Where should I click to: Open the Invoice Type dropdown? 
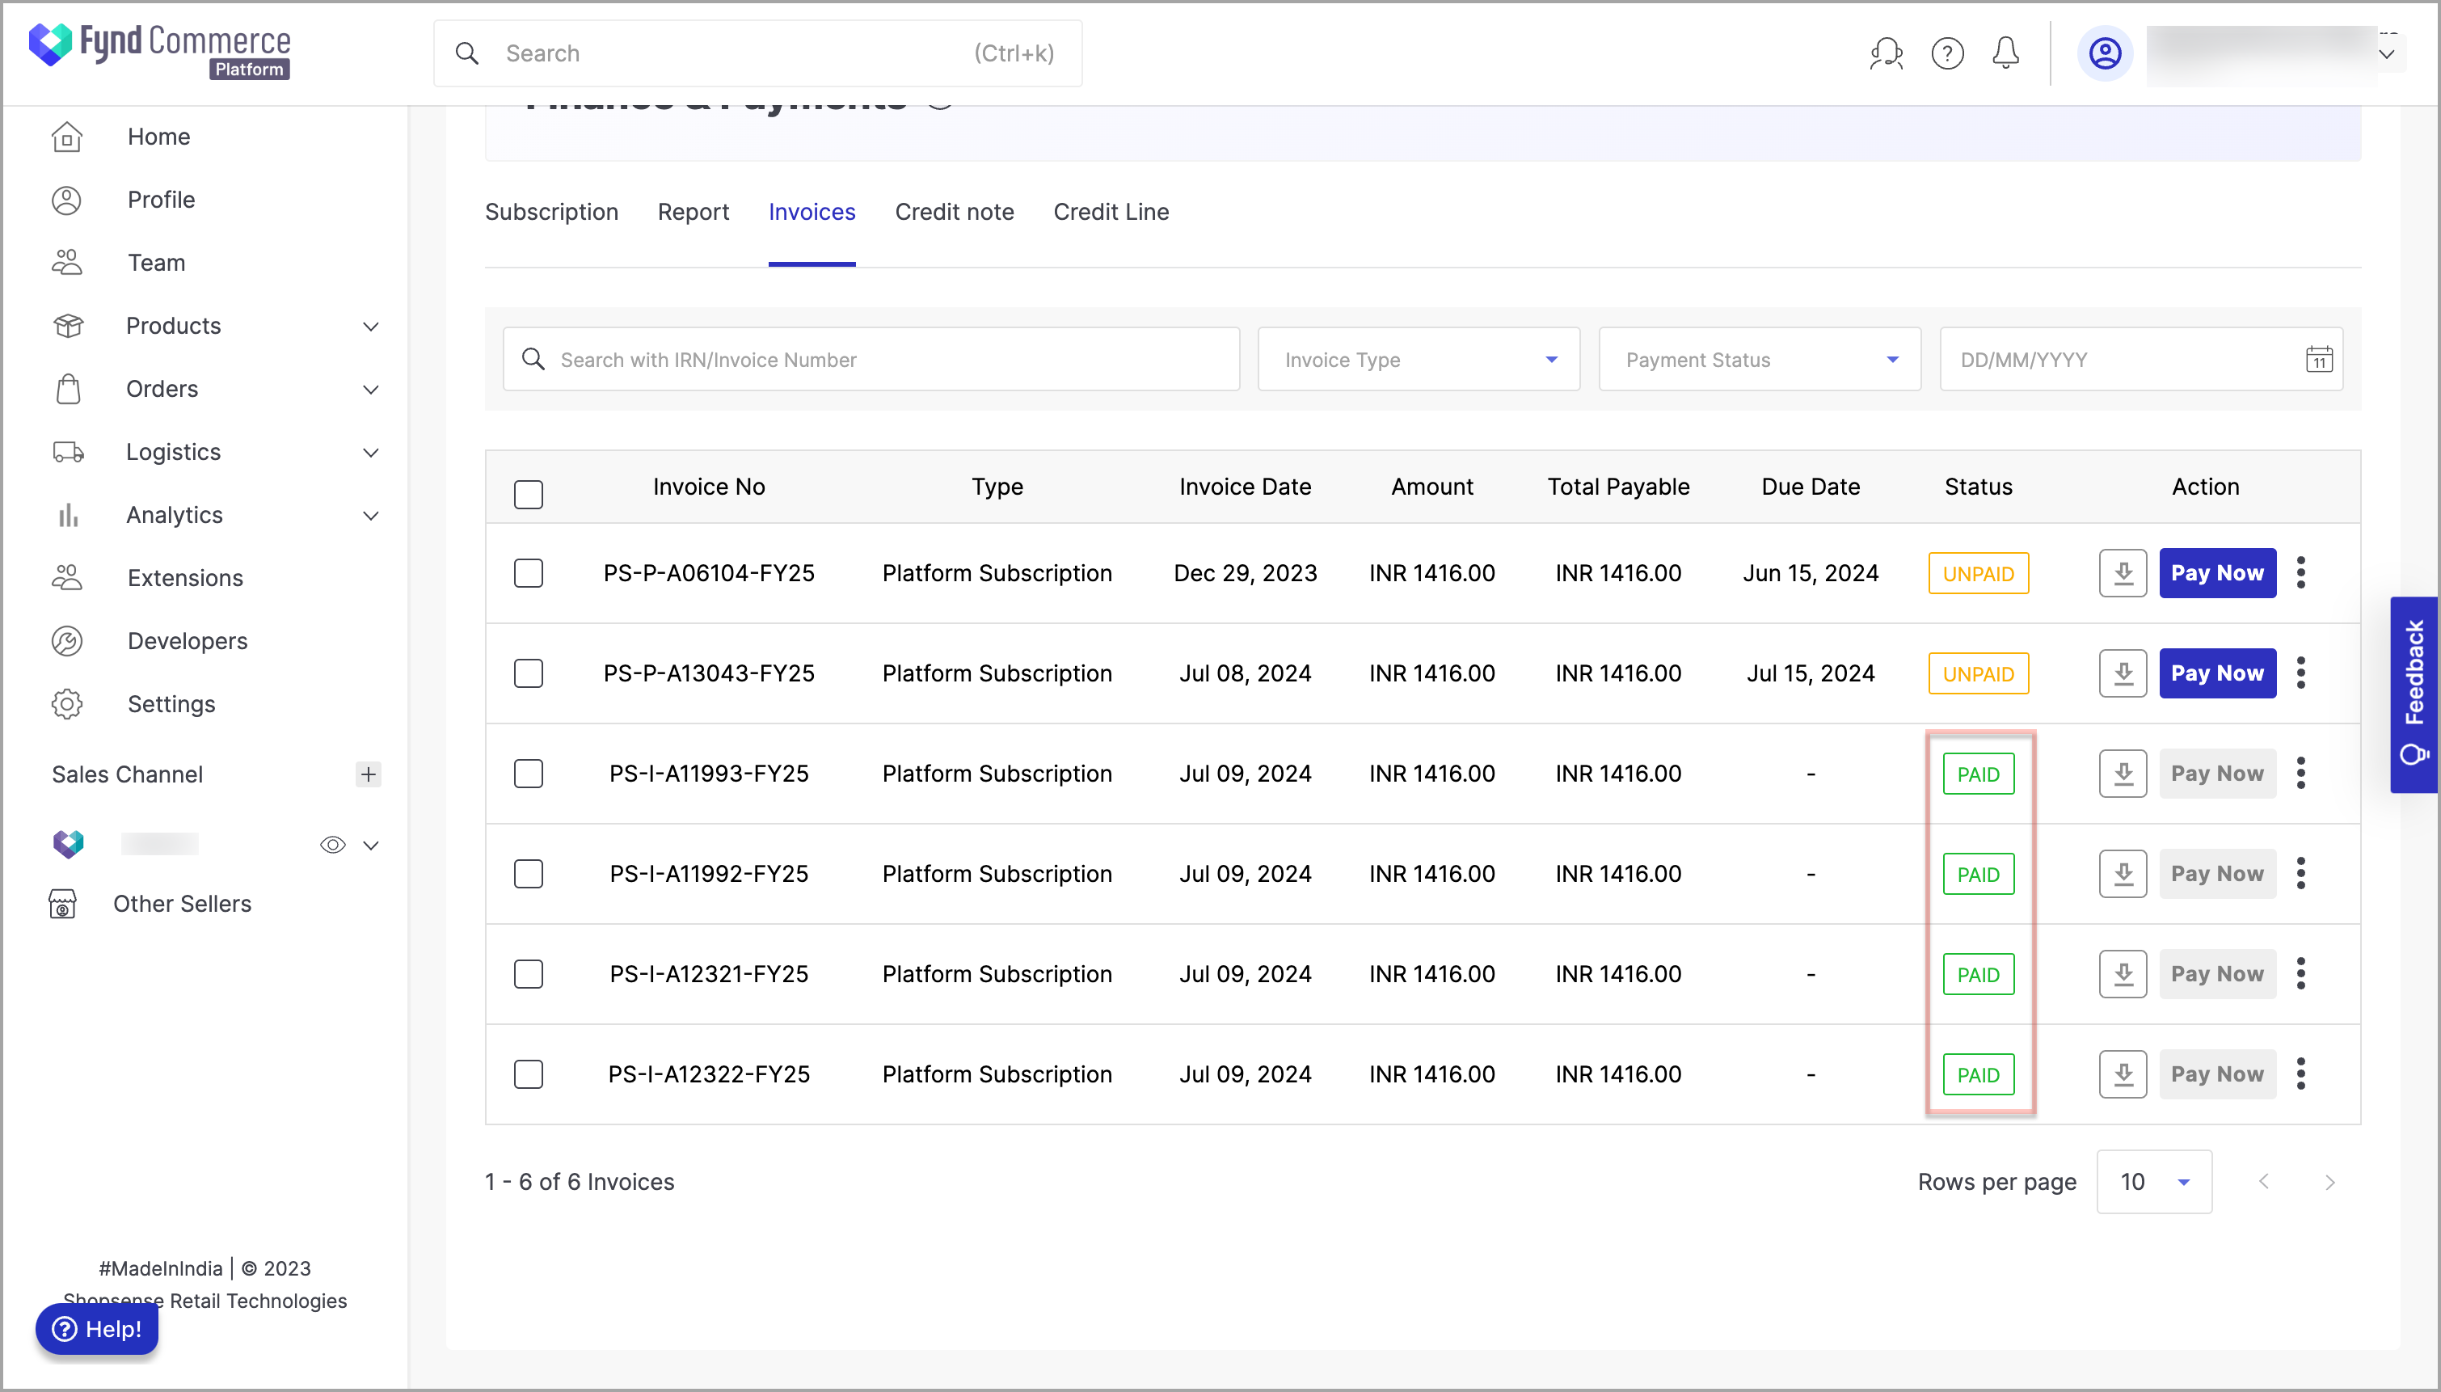(x=1419, y=360)
